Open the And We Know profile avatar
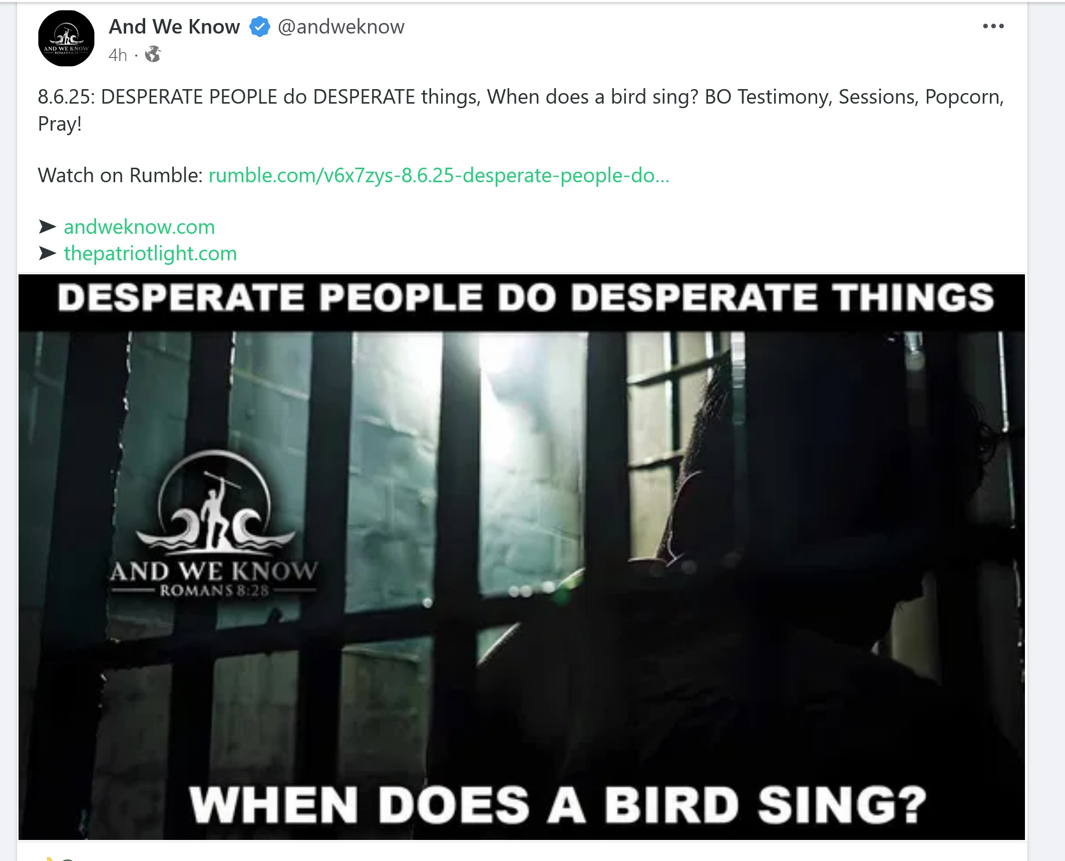 coord(66,39)
